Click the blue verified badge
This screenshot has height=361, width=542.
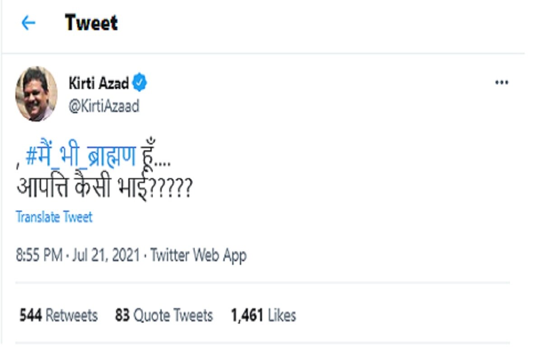(140, 83)
